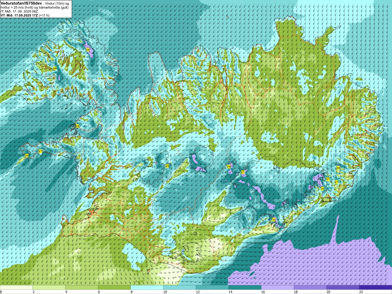Click gust label "26" on the west coast
The height and width of the screenshot is (294, 392).
(x=77, y=126)
